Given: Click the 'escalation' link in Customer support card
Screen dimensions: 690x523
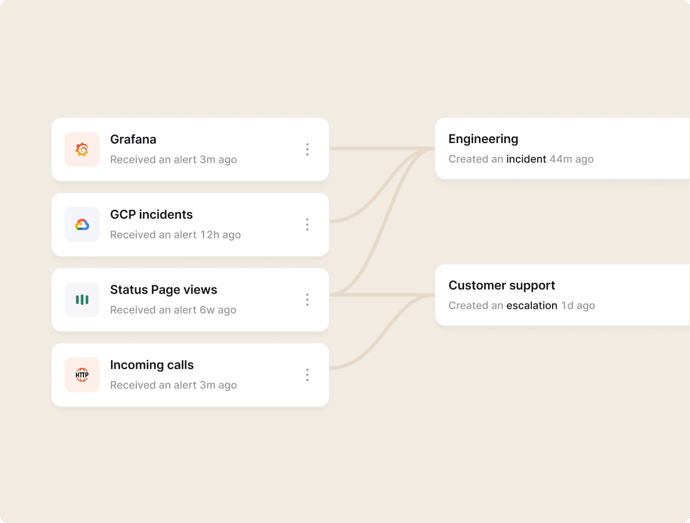Looking at the screenshot, I should [532, 306].
